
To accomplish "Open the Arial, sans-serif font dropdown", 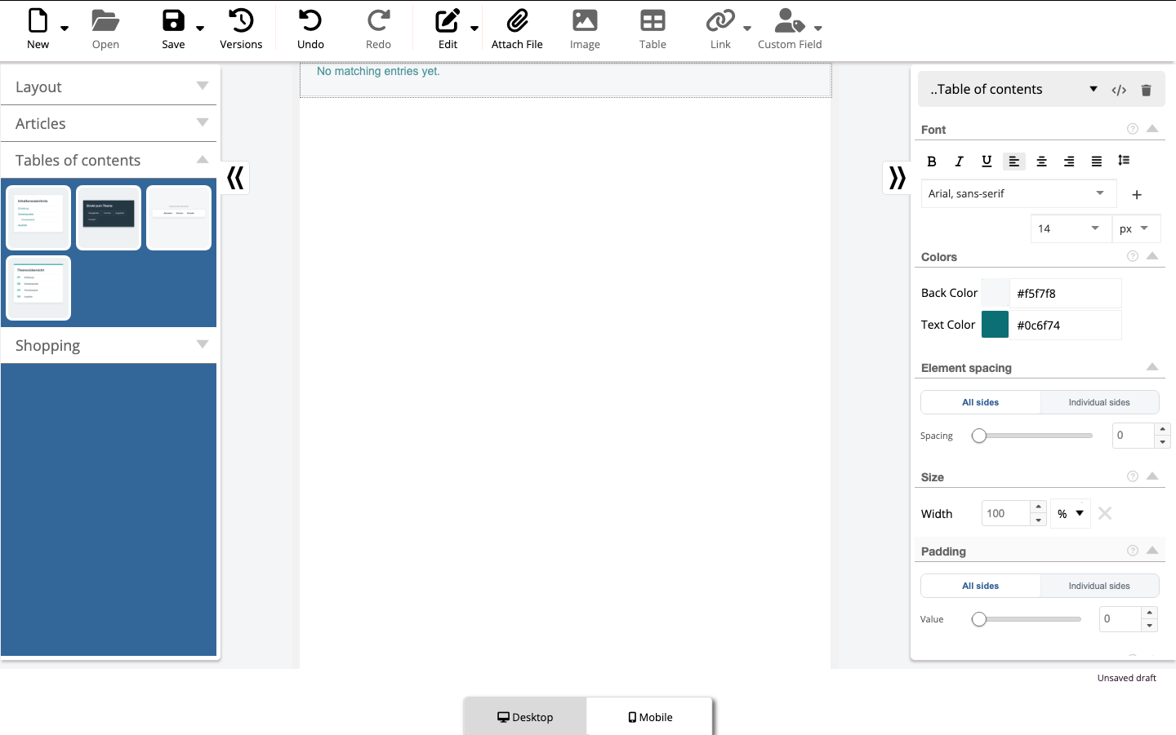I will click(x=1018, y=193).
